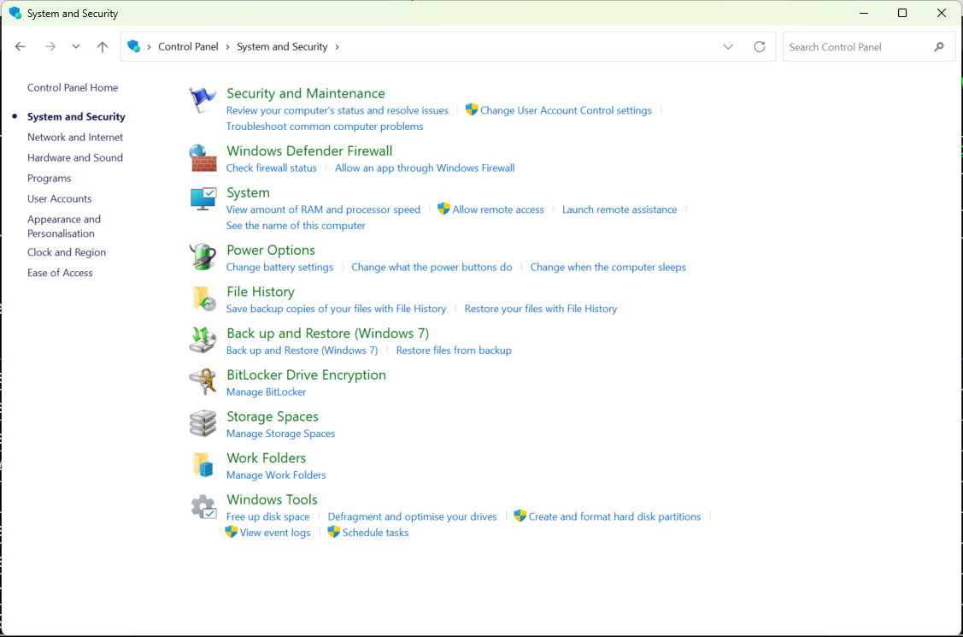The image size is (963, 637).
Task: Click the System monitor icon
Action: click(x=203, y=199)
